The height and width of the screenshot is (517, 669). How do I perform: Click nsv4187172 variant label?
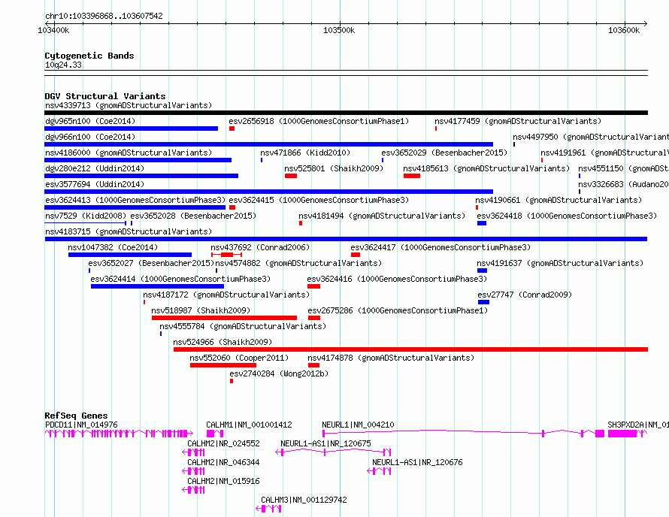[x=226, y=295]
